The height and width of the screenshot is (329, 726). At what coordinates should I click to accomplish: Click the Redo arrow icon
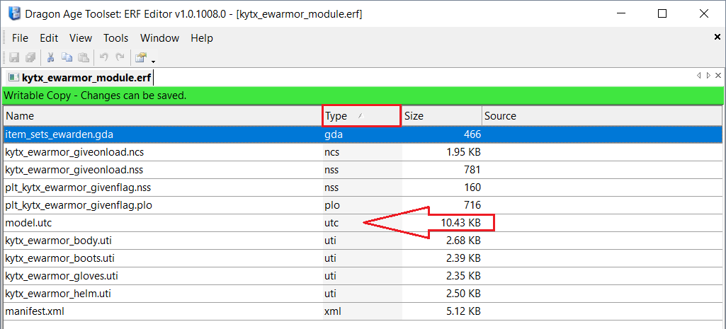coord(120,57)
